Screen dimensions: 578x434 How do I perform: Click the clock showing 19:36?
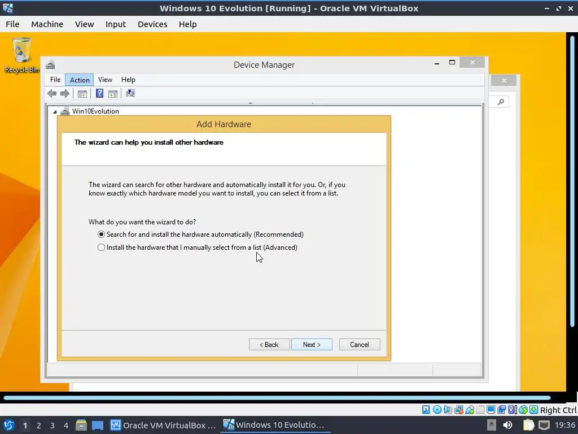coord(564,425)
